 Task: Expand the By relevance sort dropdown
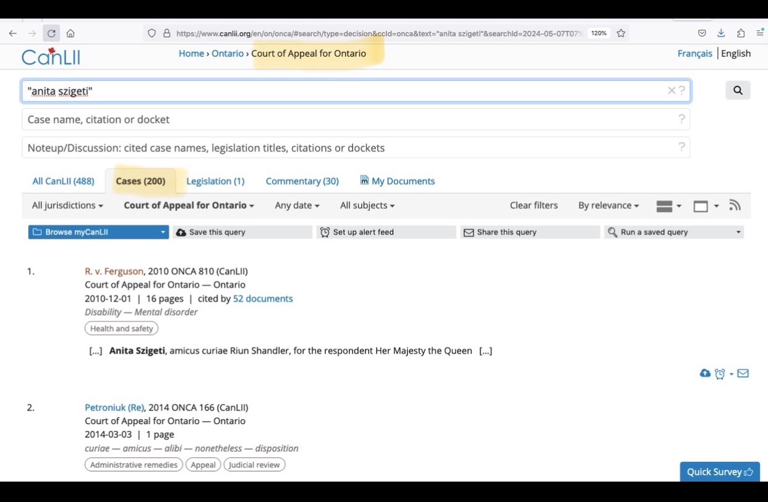(608, 205)
